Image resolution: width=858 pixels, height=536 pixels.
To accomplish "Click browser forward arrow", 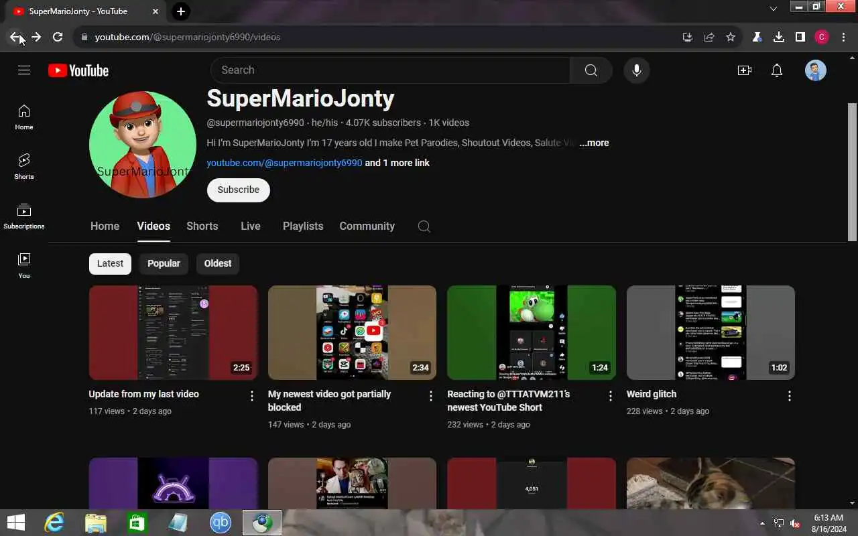I will [x=36, y=37].
